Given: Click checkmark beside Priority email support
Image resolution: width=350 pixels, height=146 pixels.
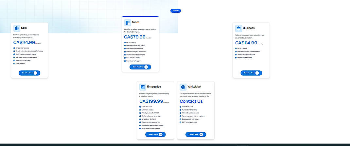Looking at the screenshot, I should pyautogui.click(x=125, y=61).
